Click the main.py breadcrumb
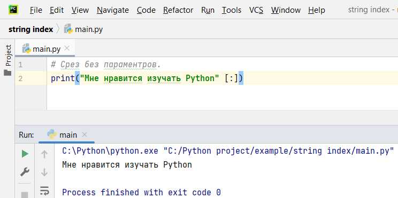 pos(83,30)
